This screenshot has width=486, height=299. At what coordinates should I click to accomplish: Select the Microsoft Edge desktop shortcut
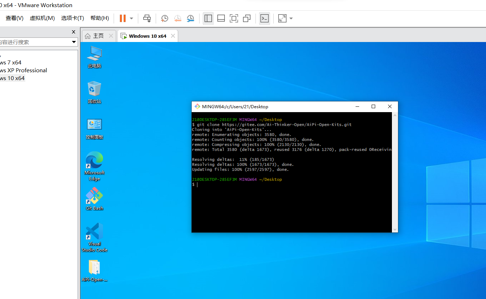coord(94,166)
